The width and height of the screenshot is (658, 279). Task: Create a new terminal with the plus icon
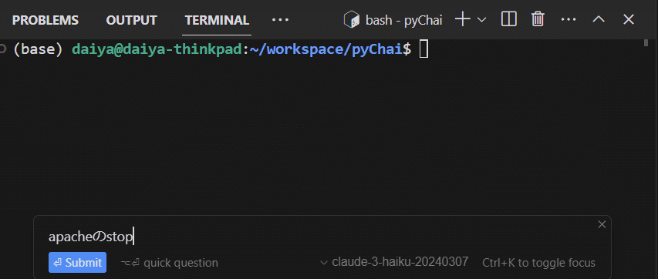click(x=462, y=19)
